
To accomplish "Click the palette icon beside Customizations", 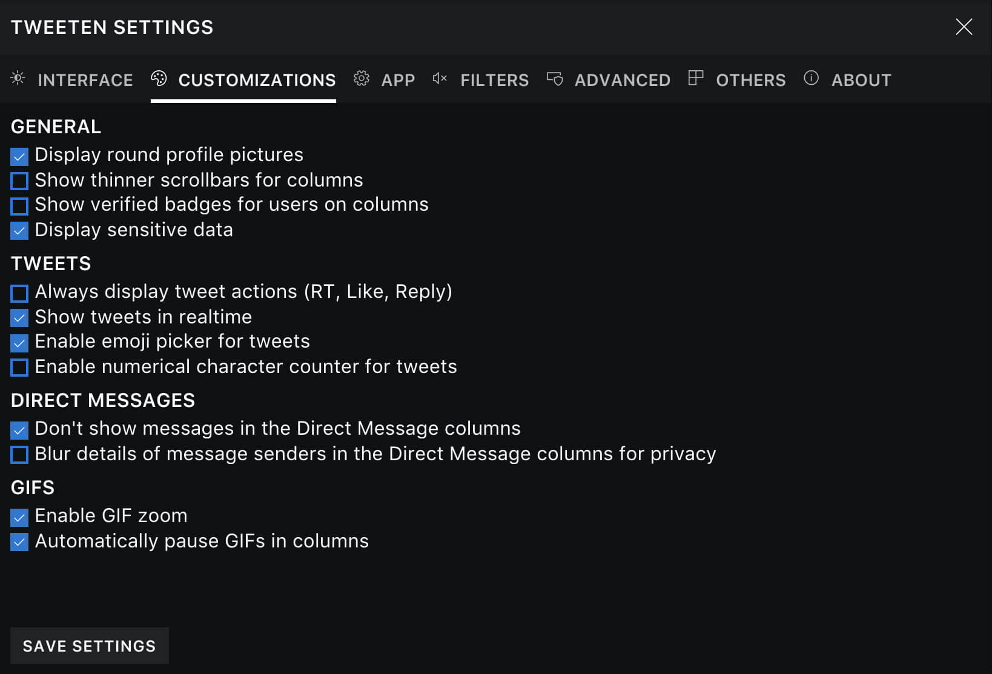I will [159, 78].
